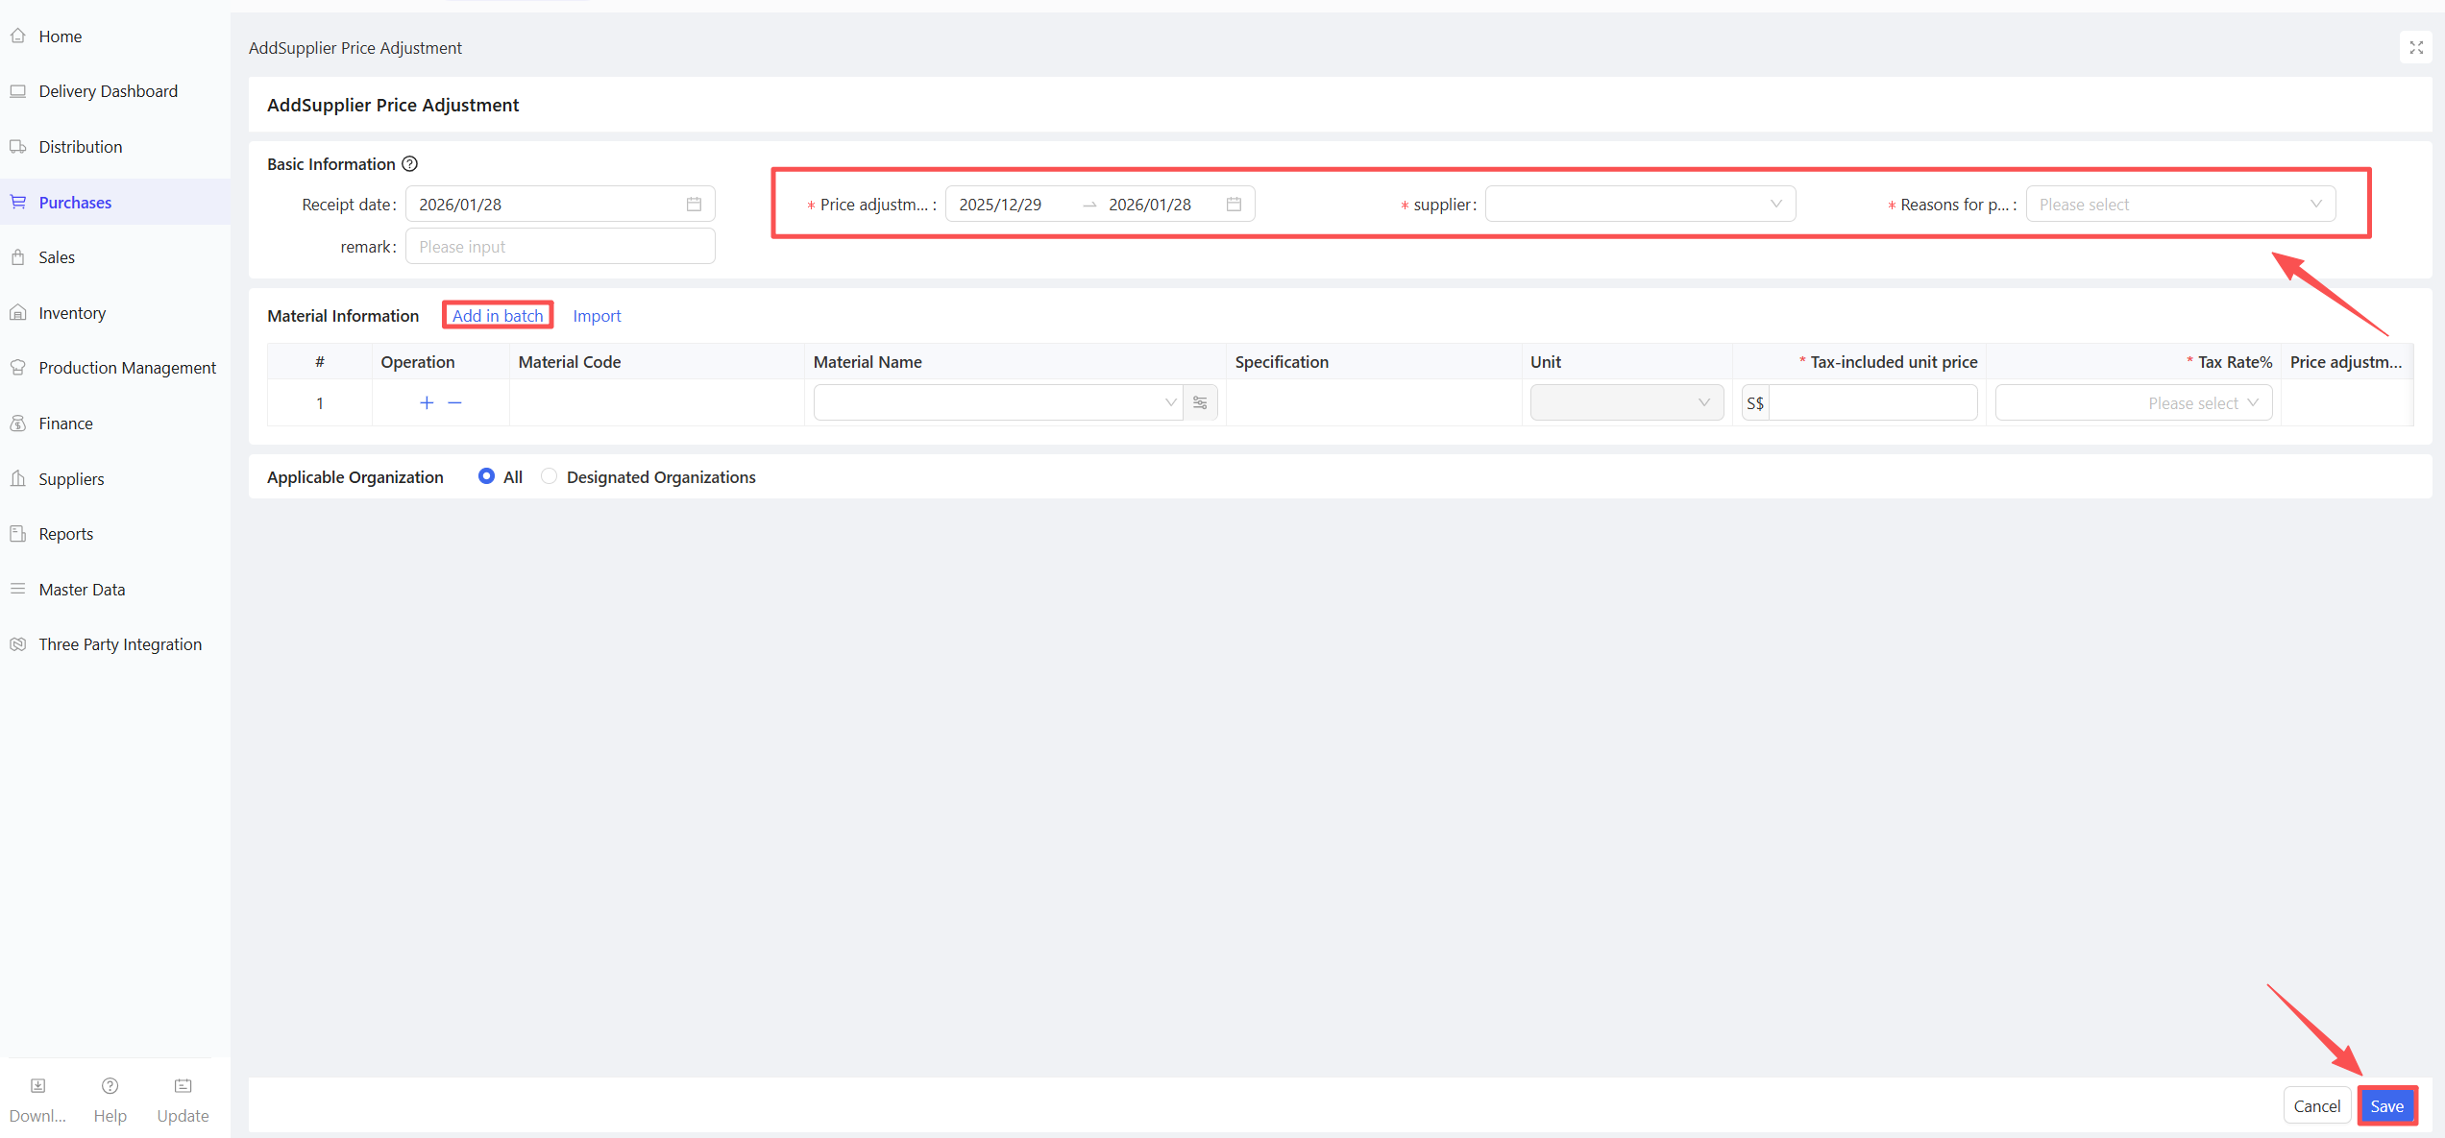Click into the remark input field
The image size is (2445, 1138).
tap(560, 247)
